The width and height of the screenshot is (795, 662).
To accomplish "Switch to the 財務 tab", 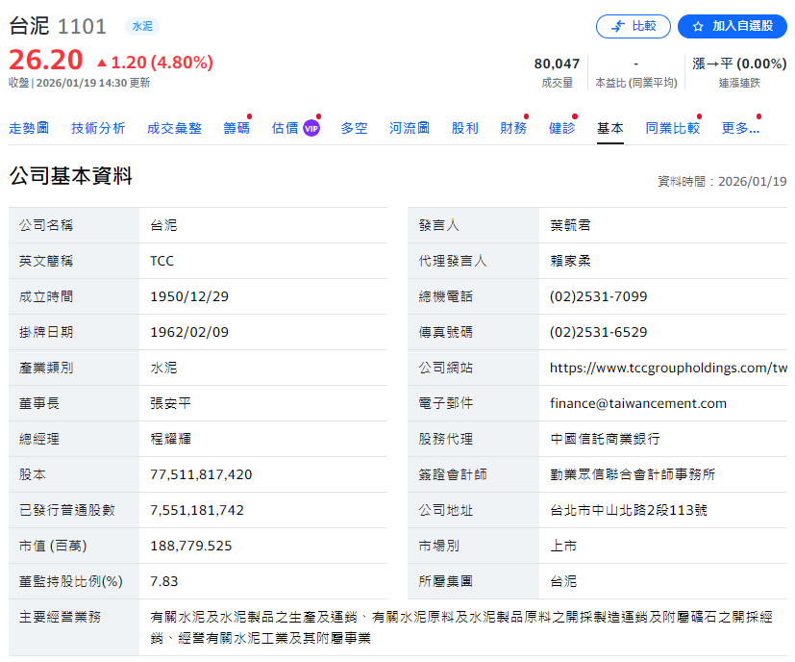I will [513, 126].
